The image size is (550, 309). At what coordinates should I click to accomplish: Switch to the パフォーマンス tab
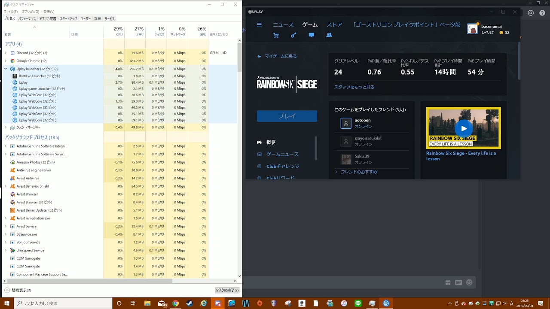[x=27, y=19]
